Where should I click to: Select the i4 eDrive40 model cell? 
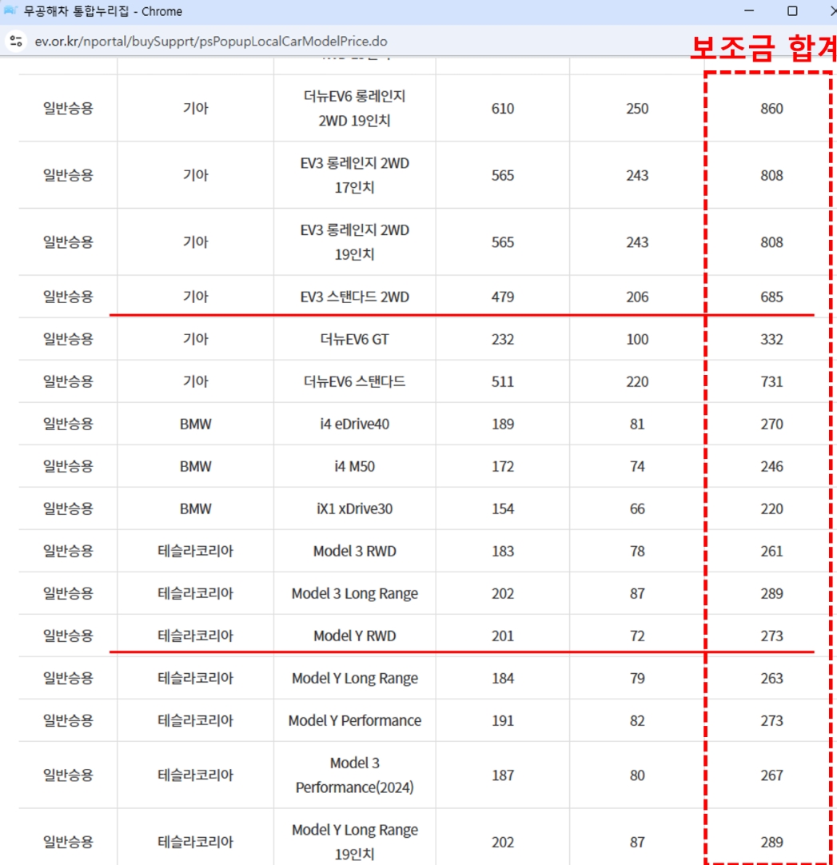[x=354, y=425]
